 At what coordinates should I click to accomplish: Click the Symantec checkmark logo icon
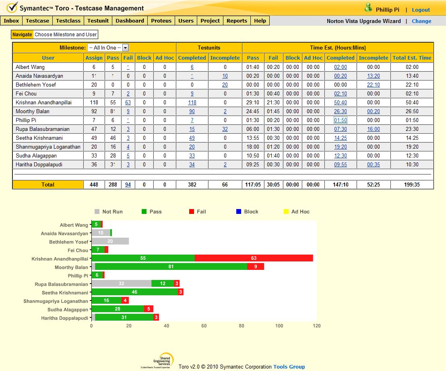[12, 8]
